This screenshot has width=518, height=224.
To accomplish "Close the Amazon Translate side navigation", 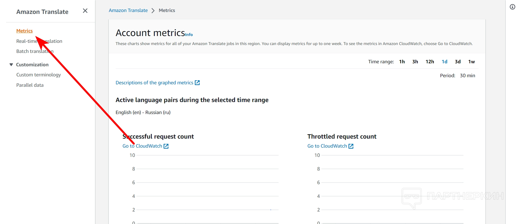I will pos(85,11).
